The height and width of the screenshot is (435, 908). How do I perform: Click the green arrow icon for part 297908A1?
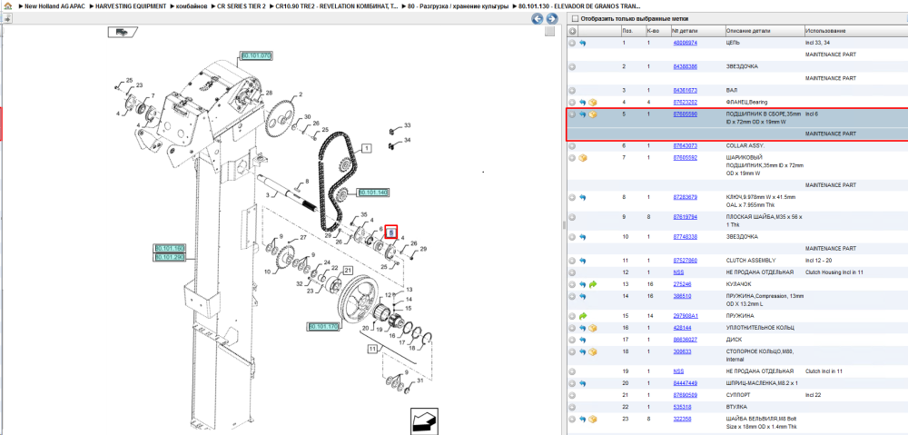coord(583,316)
